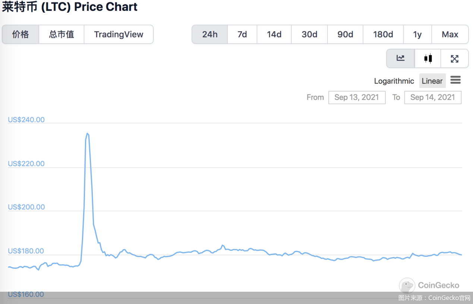Screen dimensions: 473x304
Task: Open the hamburger chart export menu
Action: coord(455,80)
